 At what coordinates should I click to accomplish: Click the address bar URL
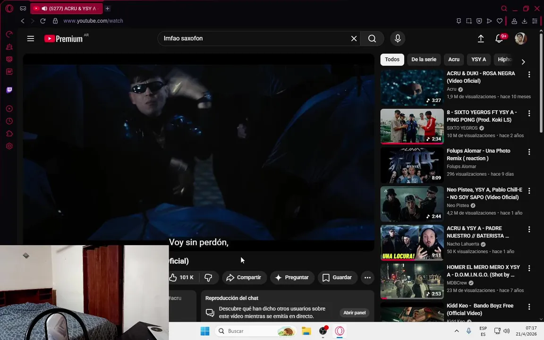click(x=93, y=21)
